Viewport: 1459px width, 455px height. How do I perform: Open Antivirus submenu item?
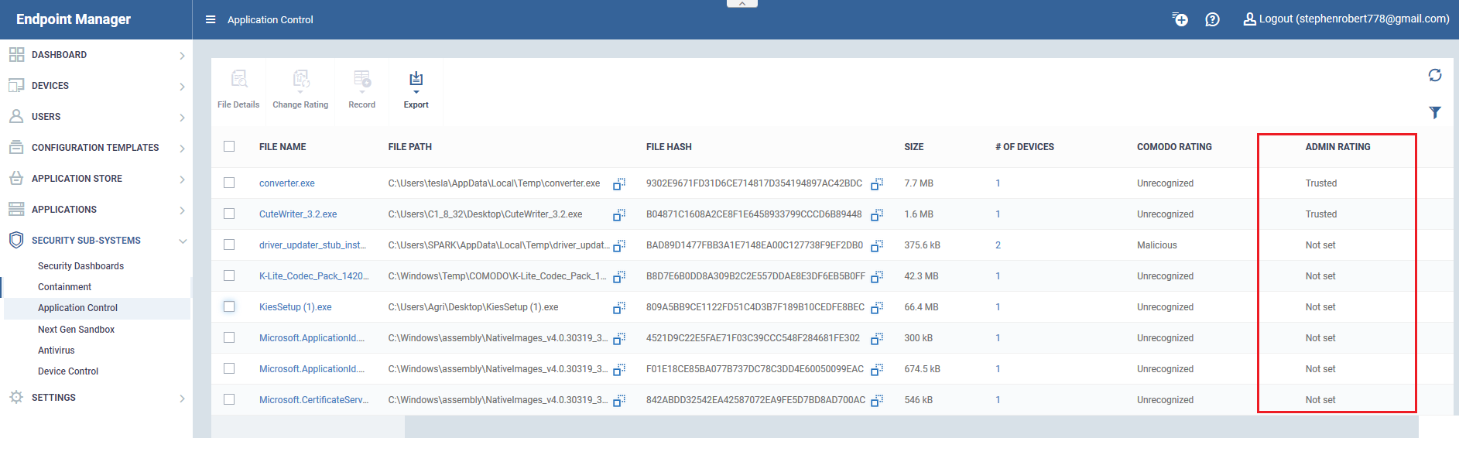coord(56,351)
